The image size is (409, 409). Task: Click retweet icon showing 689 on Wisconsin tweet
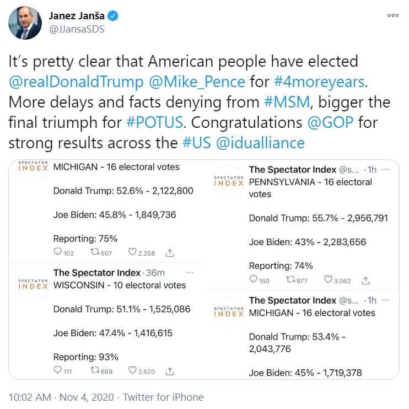95,371
